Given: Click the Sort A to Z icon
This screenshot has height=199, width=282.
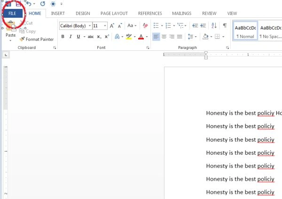Looking at the screenshot, I should pyautogui.click(x=214, y=25).
